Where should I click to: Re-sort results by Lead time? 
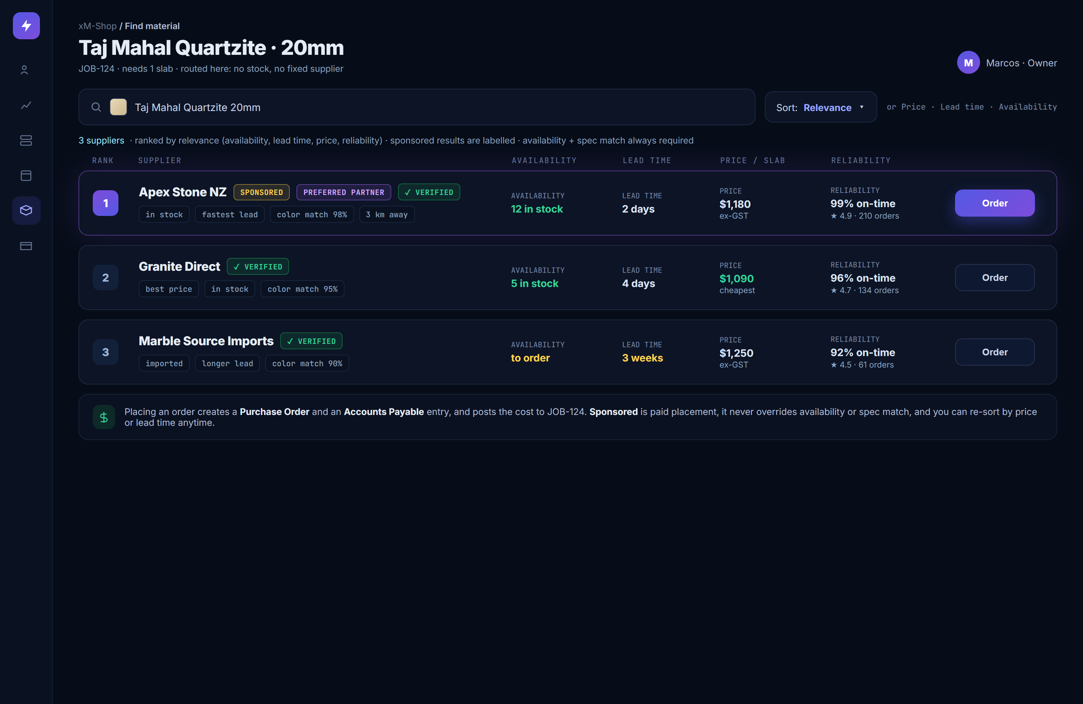pos(962,107)
